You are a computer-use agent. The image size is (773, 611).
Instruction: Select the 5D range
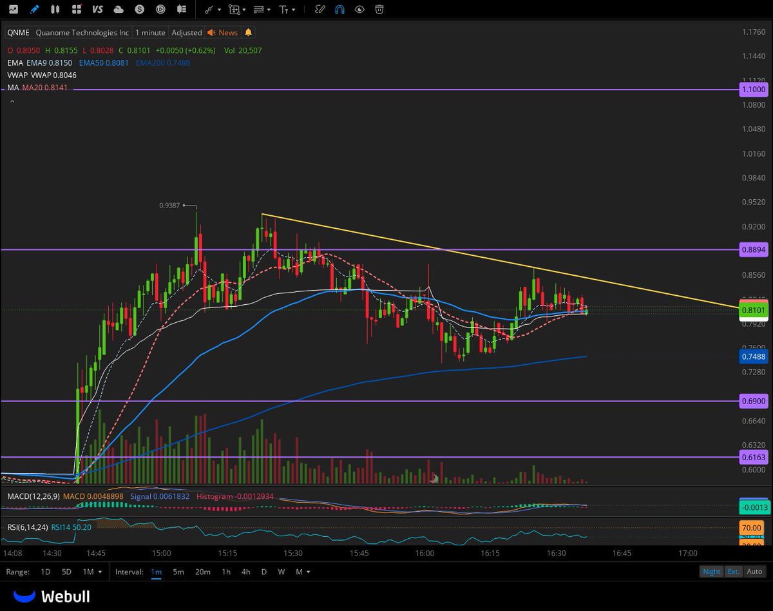coord(66,572)
